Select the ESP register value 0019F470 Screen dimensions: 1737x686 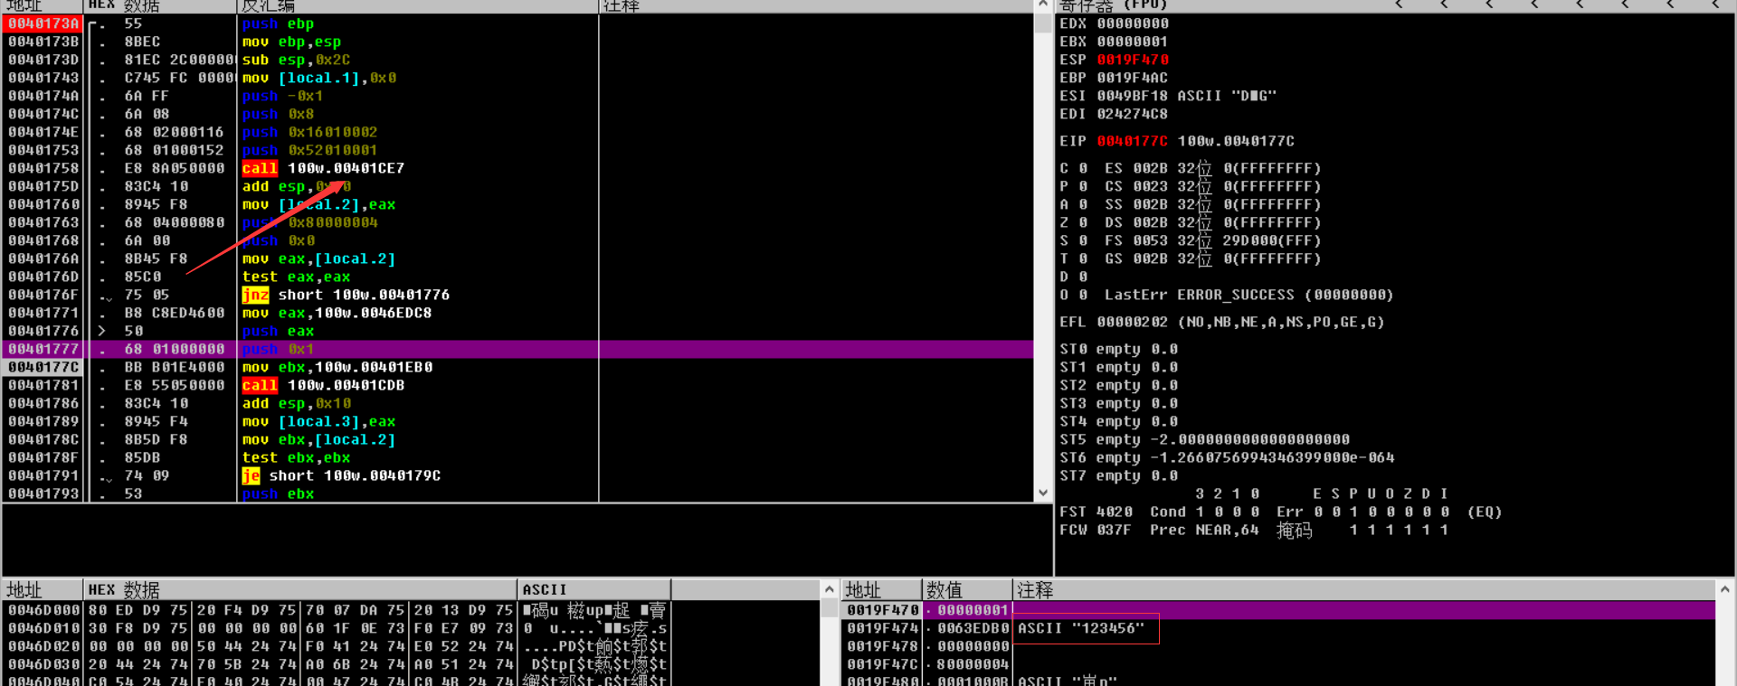[1133, 60]
